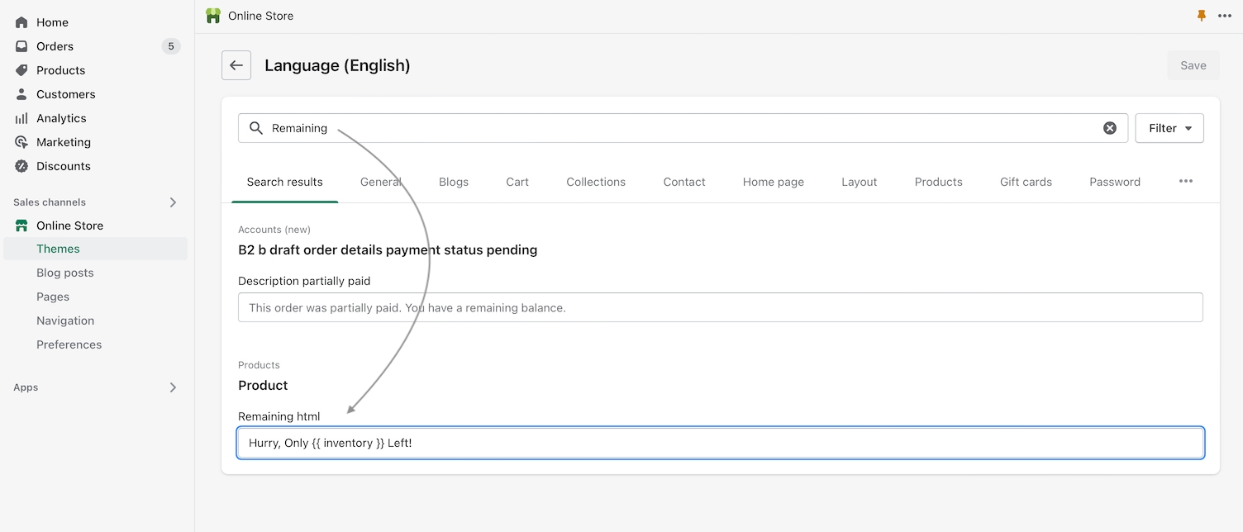Click the Discounts badge icon
Viewport: 1243px width, 532px height.
coord(21,166)
